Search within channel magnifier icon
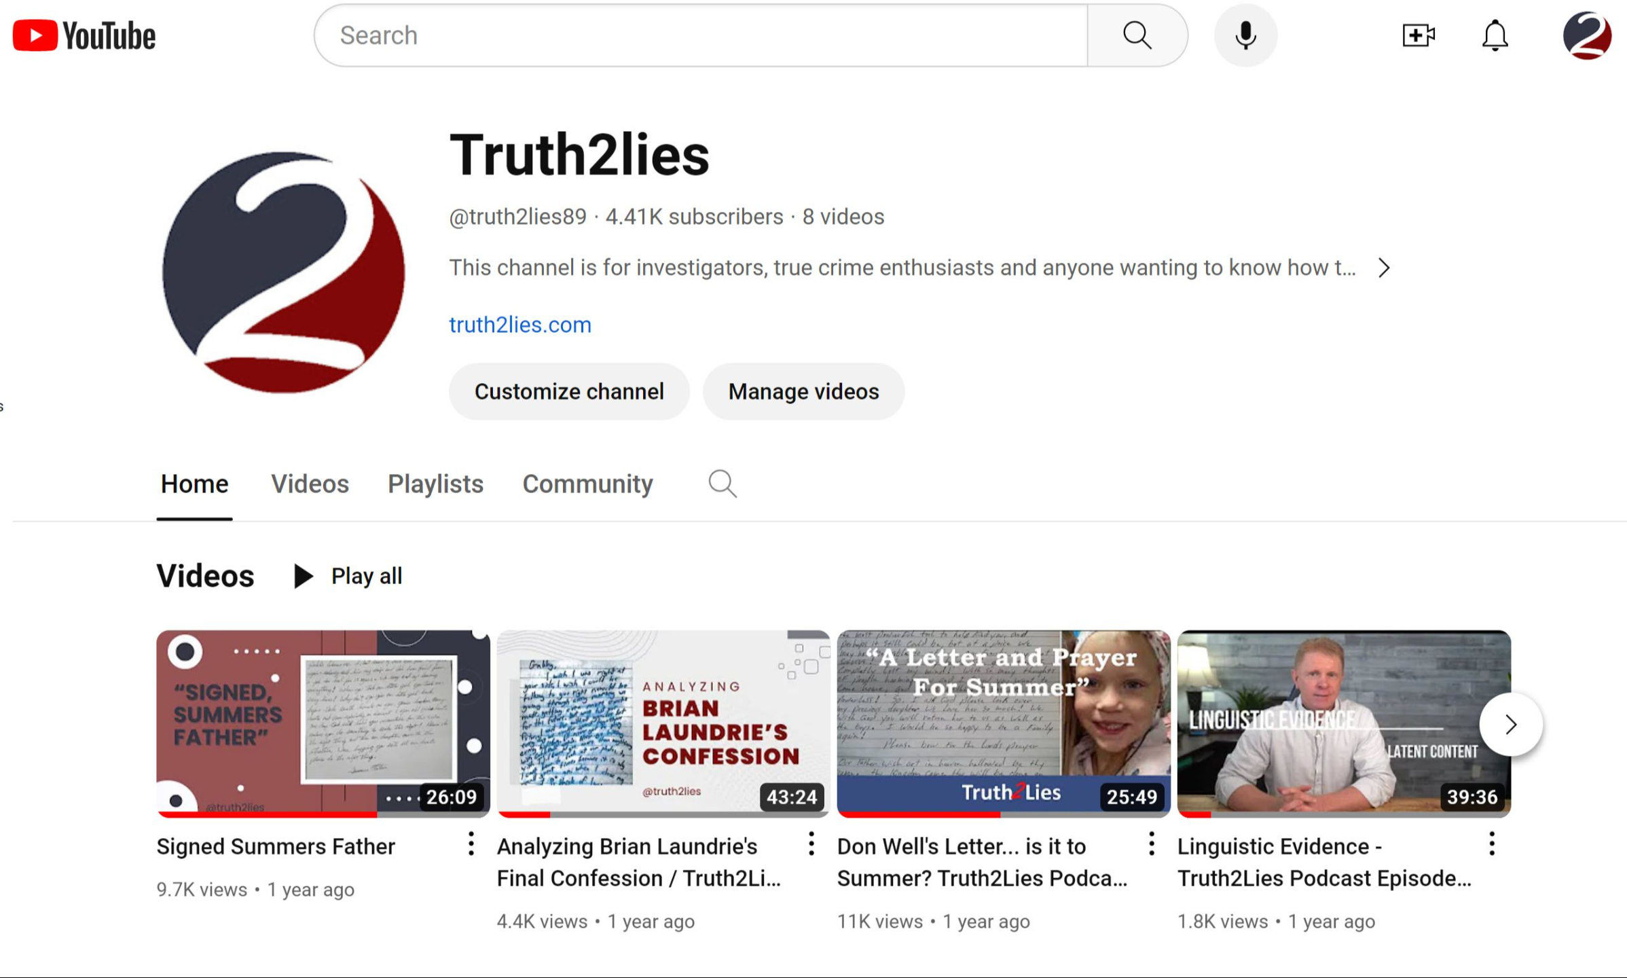The image size is (1627, 978). pos(722,484)
